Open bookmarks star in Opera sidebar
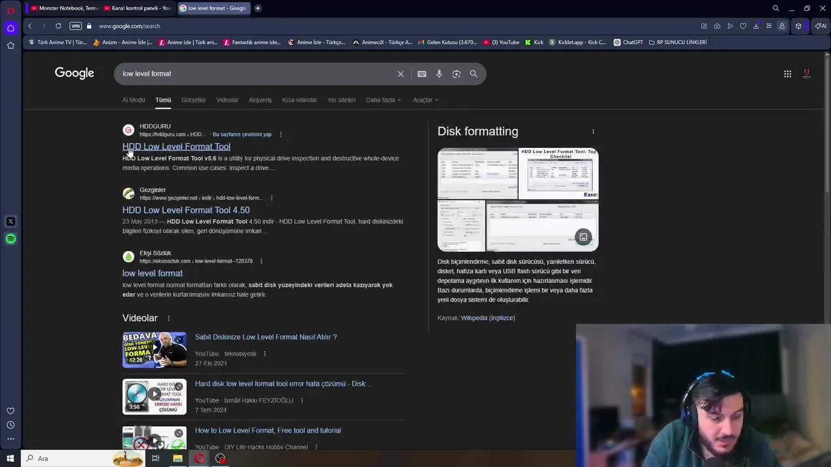The height and width of the screenshot is (467, 831). (10, 45)
